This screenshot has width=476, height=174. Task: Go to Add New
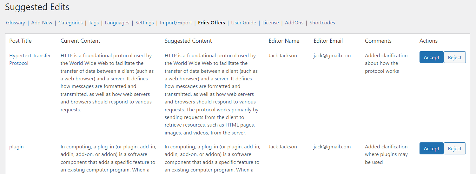[42, 23]
